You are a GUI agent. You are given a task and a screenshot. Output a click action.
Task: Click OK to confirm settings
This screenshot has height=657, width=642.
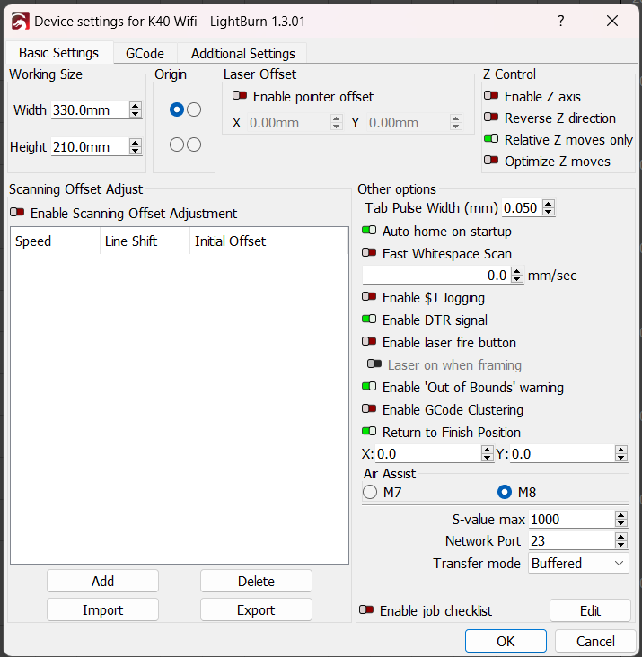pos(506,641)
